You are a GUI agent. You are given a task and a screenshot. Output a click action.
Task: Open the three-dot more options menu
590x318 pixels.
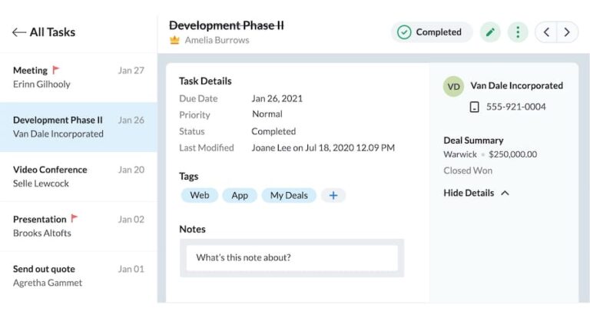[518, 32]
